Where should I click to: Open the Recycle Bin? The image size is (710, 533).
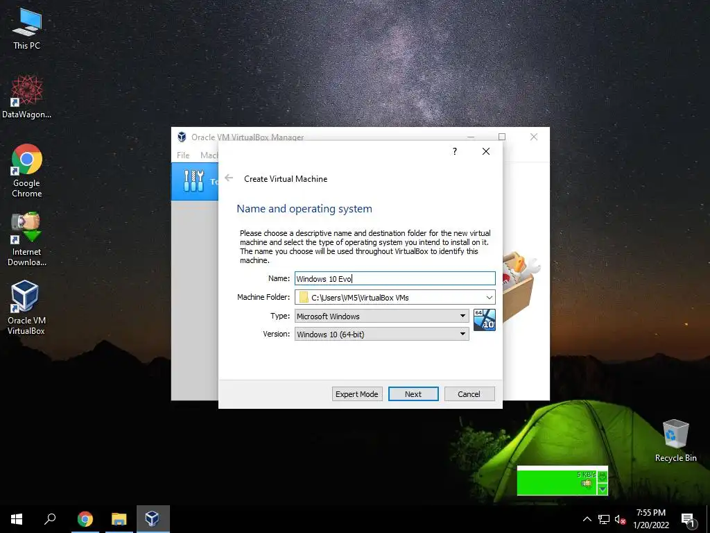pyautogui.click(x=675, y=440)
